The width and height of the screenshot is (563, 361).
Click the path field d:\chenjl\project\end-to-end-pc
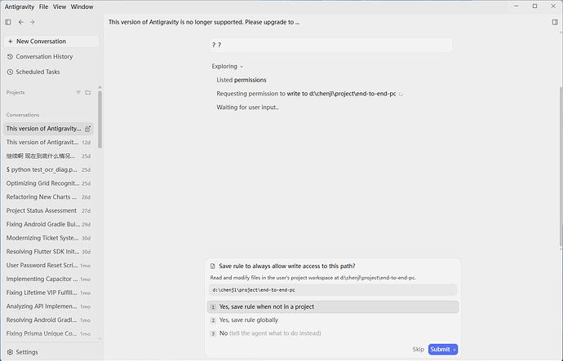coord(333,290)
